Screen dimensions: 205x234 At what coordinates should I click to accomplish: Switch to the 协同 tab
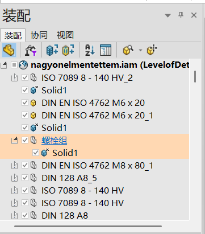coord(39,35)
